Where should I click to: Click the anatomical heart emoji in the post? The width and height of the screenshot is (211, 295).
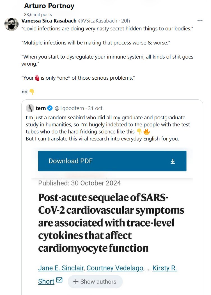[x=37, y=78]
